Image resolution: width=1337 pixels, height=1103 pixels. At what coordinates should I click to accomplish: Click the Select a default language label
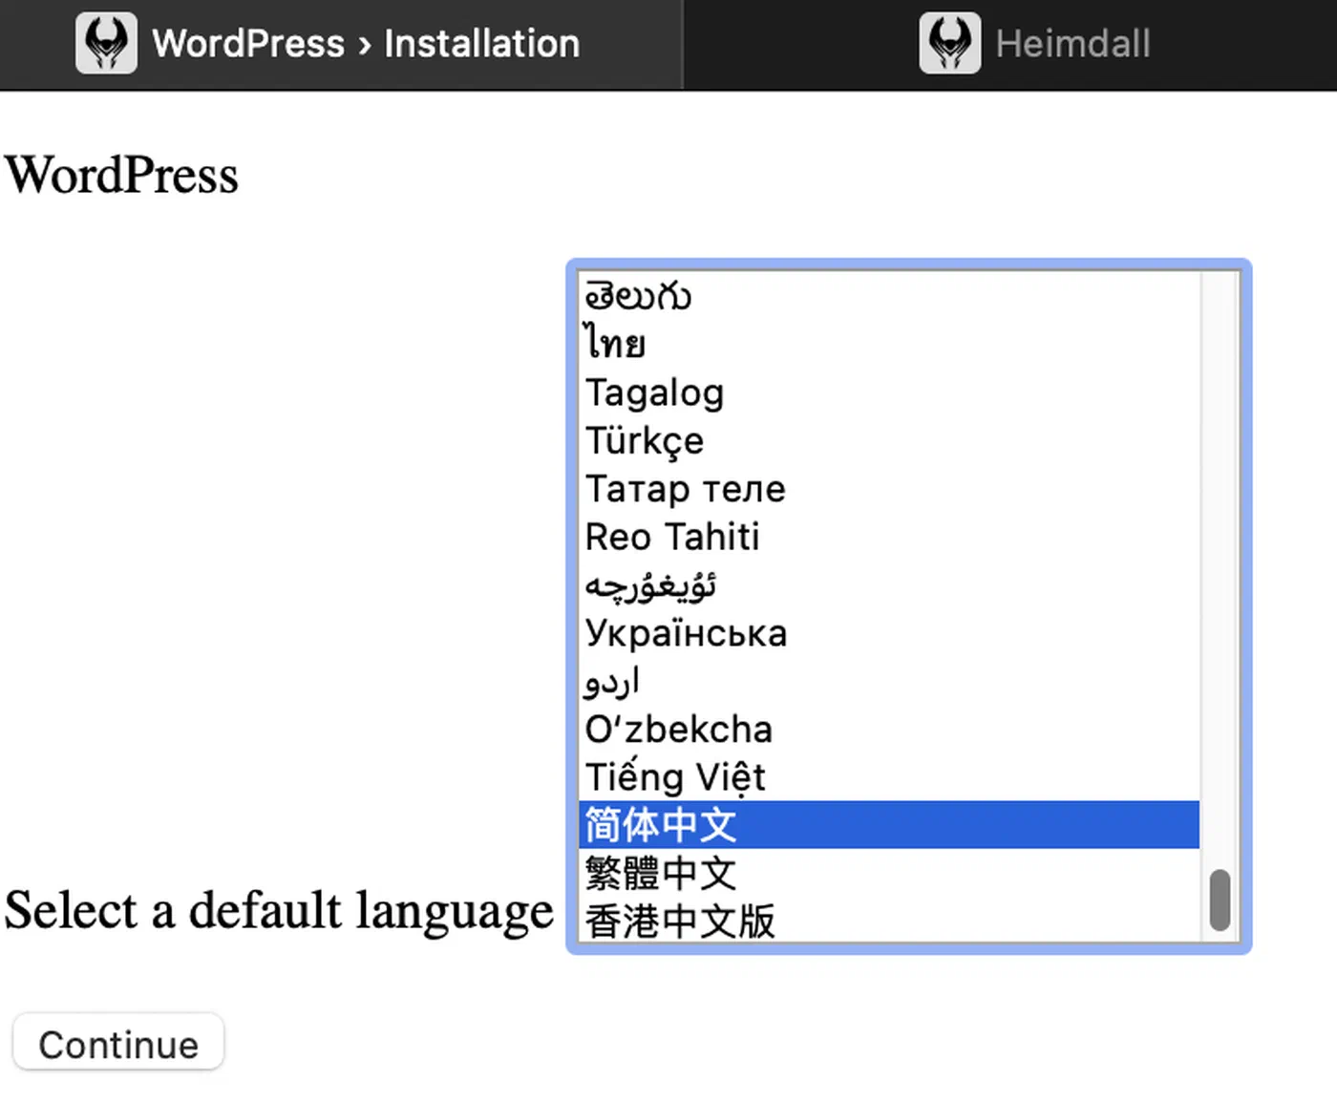click(x=279, y=910)
